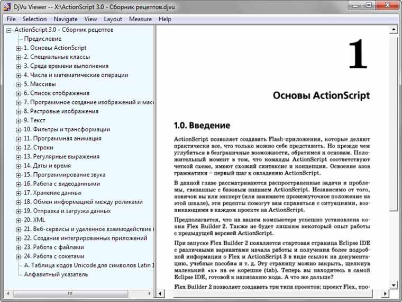
Task: Click the document scroll up arrow
Action: 394,30
